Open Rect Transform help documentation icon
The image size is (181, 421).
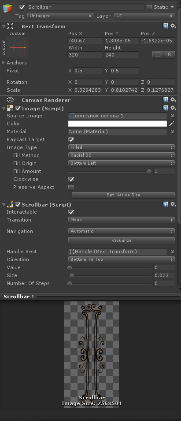166,26
